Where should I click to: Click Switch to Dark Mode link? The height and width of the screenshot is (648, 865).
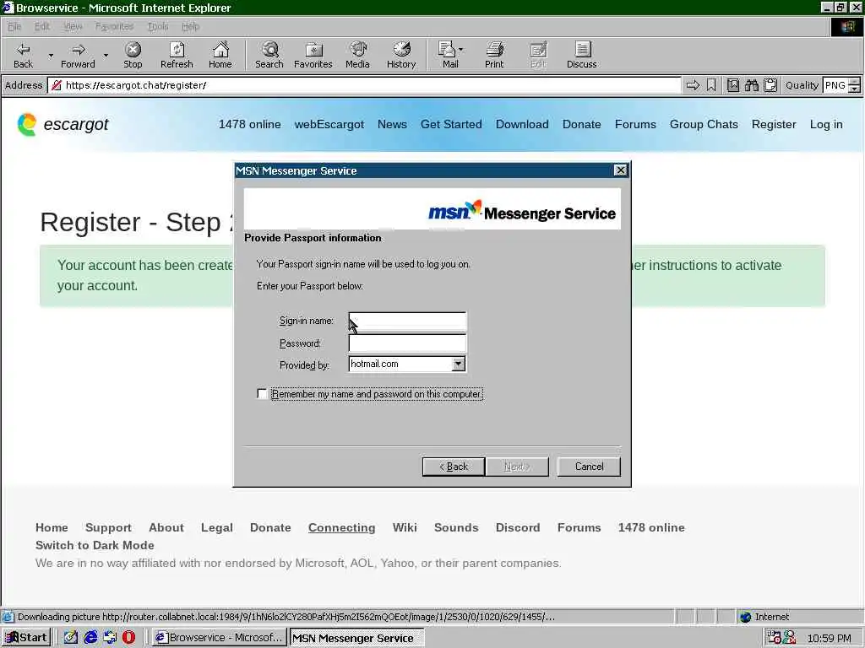click(95, 545)
